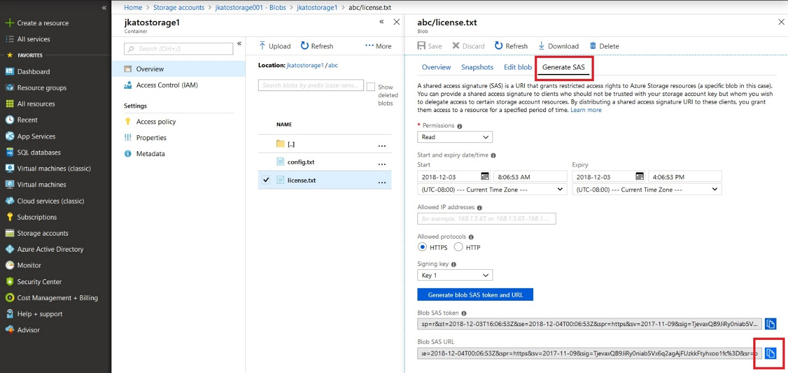Switch to the Snapshots tab
This screenshot has width=788, height=373.
click(477, 67)
